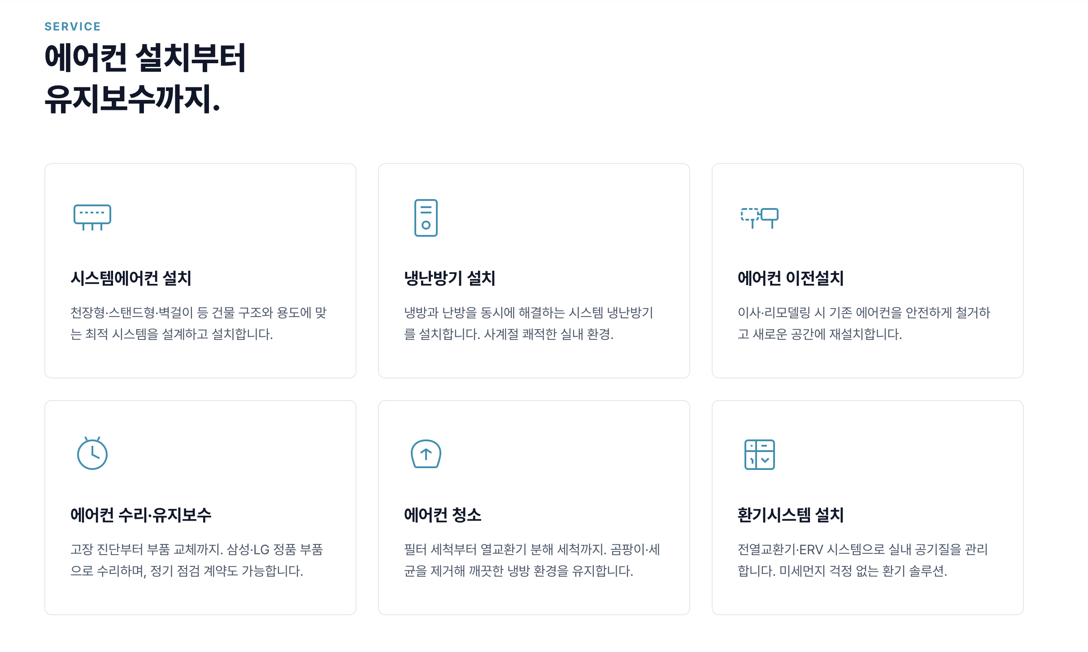Click the cleaning upward arrow icon
This screenshot has width=1088, height=652.
click(x=426, y=454)
